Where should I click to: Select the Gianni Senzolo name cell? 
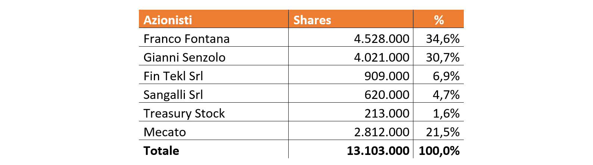tap(214, 56)
